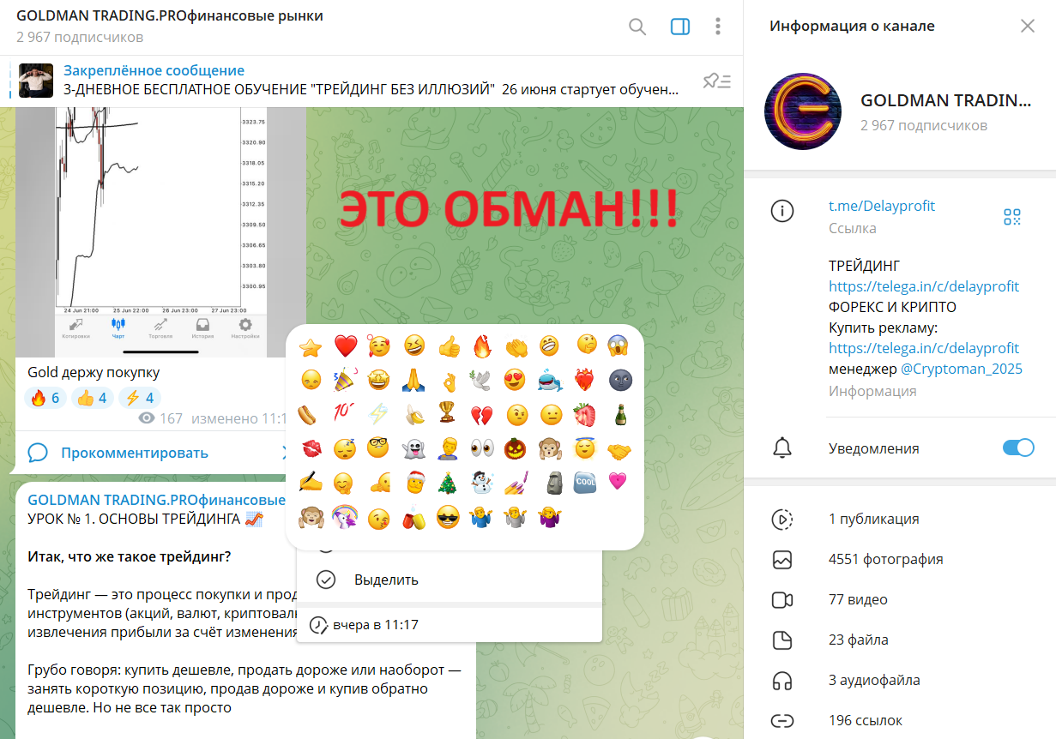Image resolution: width=1056 pixels, height=739 pixels.
Task: Toggle the lightning reaction with 4 votes
Action: pyautogui.click(x=138, y=398)
